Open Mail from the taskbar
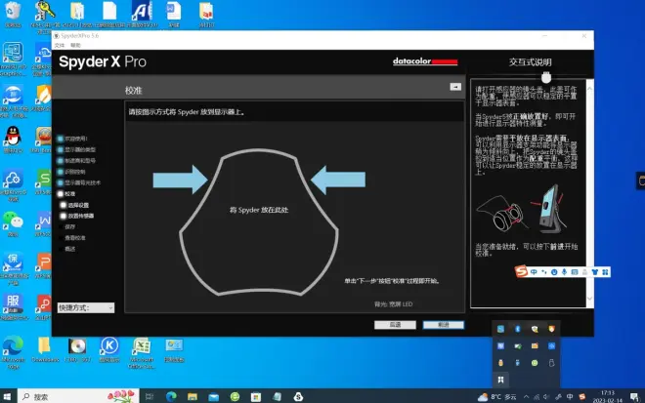The width and height of the screenshot is (645, 403). 213,396
